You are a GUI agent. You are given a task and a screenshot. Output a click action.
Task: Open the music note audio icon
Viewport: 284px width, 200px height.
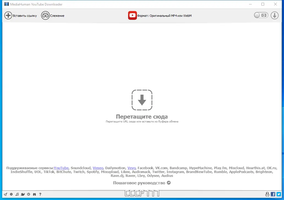tap(17, 194)
